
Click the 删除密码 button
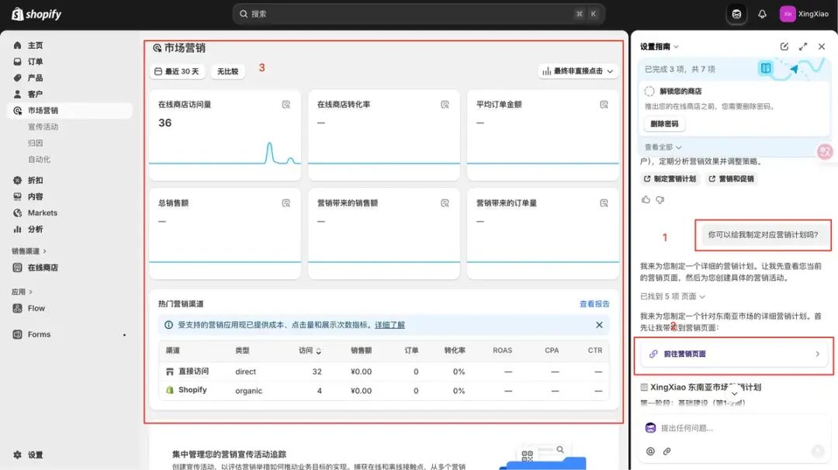pyautogui.click(x=664, y=124)
